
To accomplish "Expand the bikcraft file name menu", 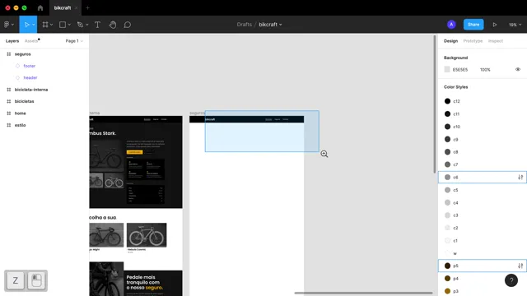I will [270, 25].
